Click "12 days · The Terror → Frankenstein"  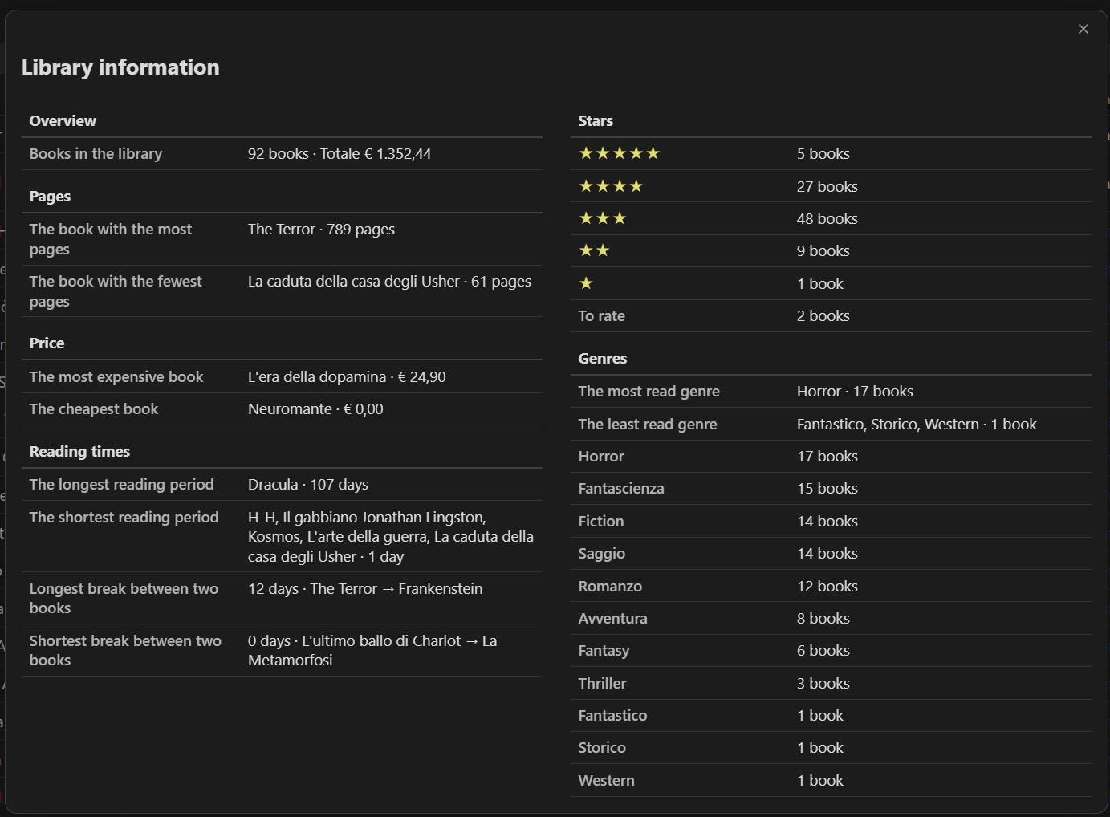(x=365, y=588)
